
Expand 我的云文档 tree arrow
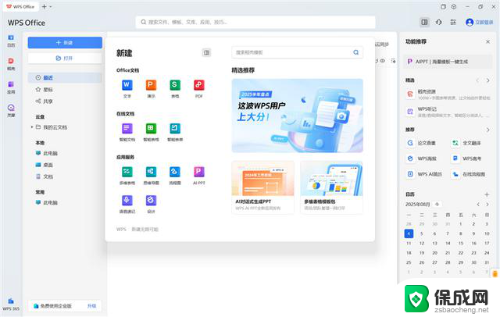click(x=32, y=127)
